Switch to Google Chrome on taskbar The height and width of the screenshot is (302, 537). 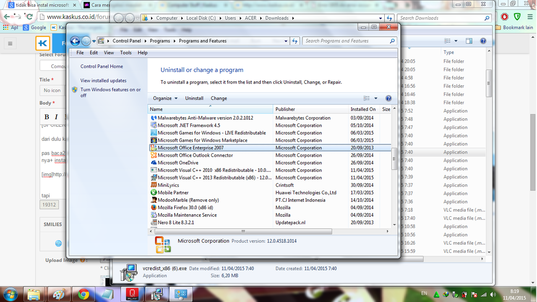(83, 294)
